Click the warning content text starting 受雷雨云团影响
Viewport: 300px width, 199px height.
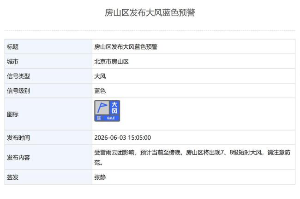[192, 158]
